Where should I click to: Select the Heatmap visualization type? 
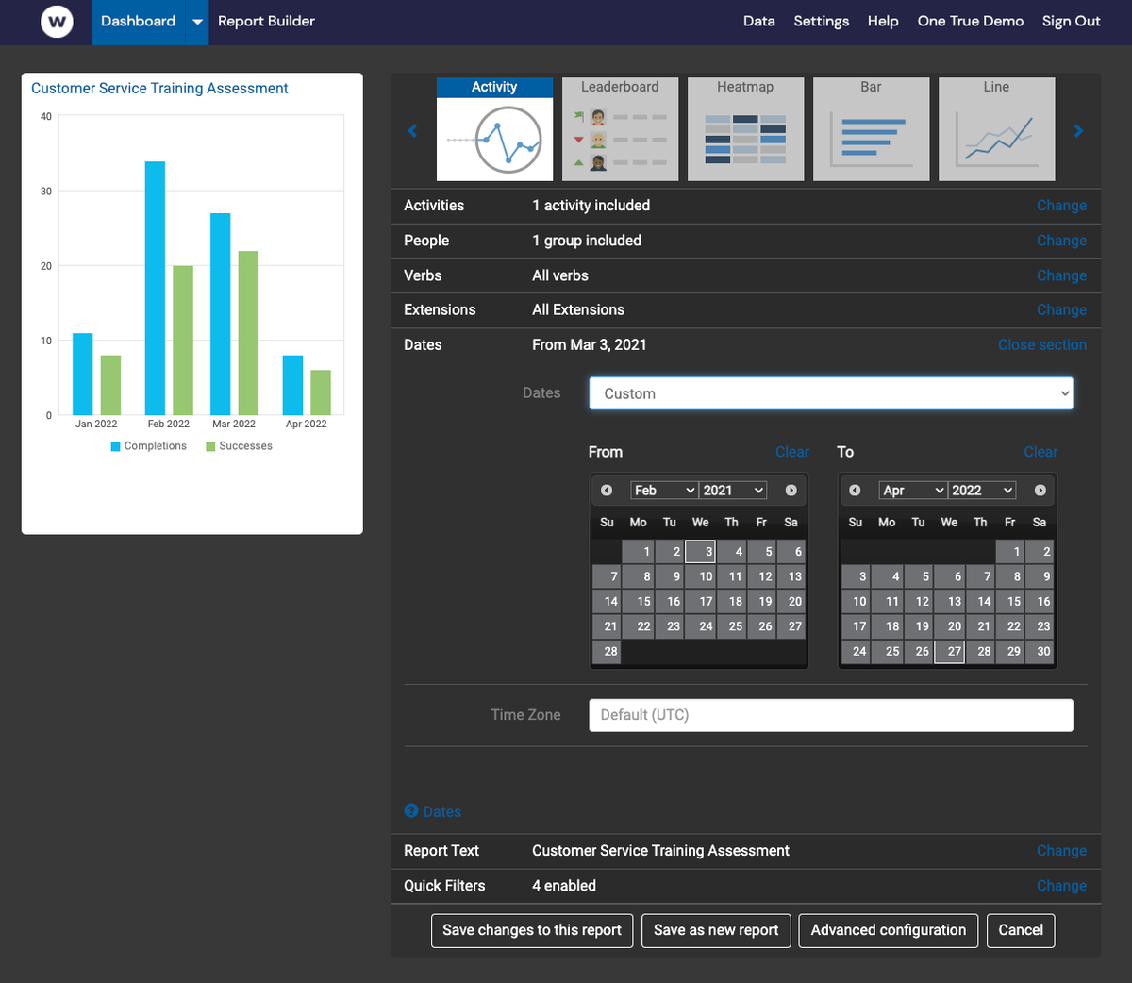[745, 129]
